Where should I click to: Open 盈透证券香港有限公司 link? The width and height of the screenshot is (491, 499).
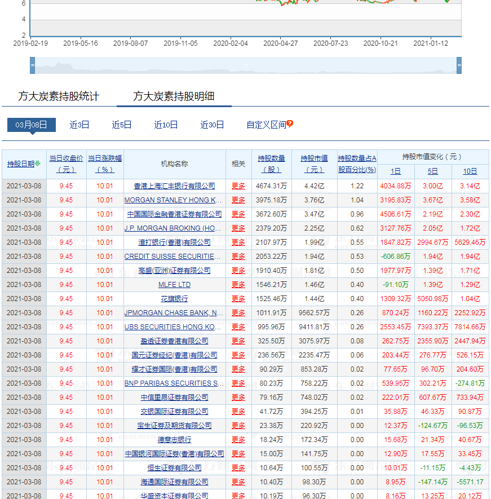(x=174, y=341)
